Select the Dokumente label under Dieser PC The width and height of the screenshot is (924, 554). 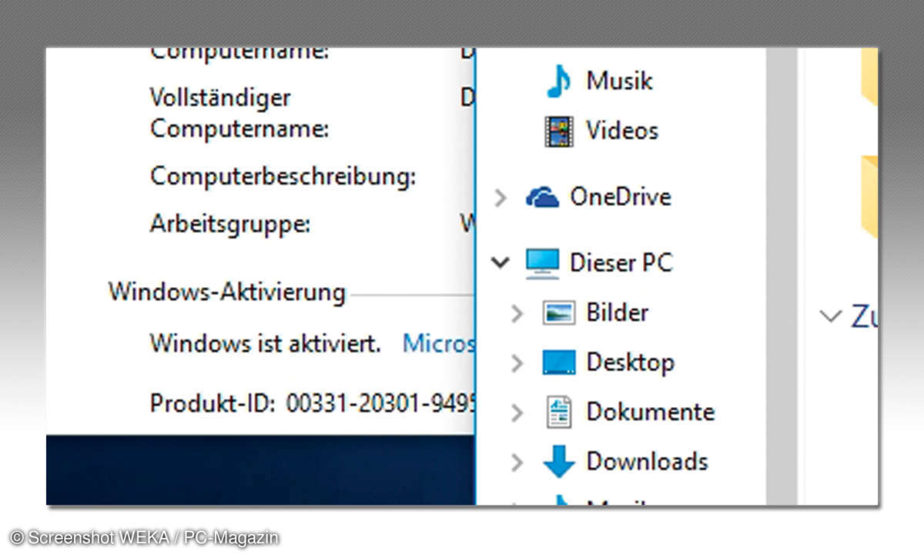click(651, 412)
